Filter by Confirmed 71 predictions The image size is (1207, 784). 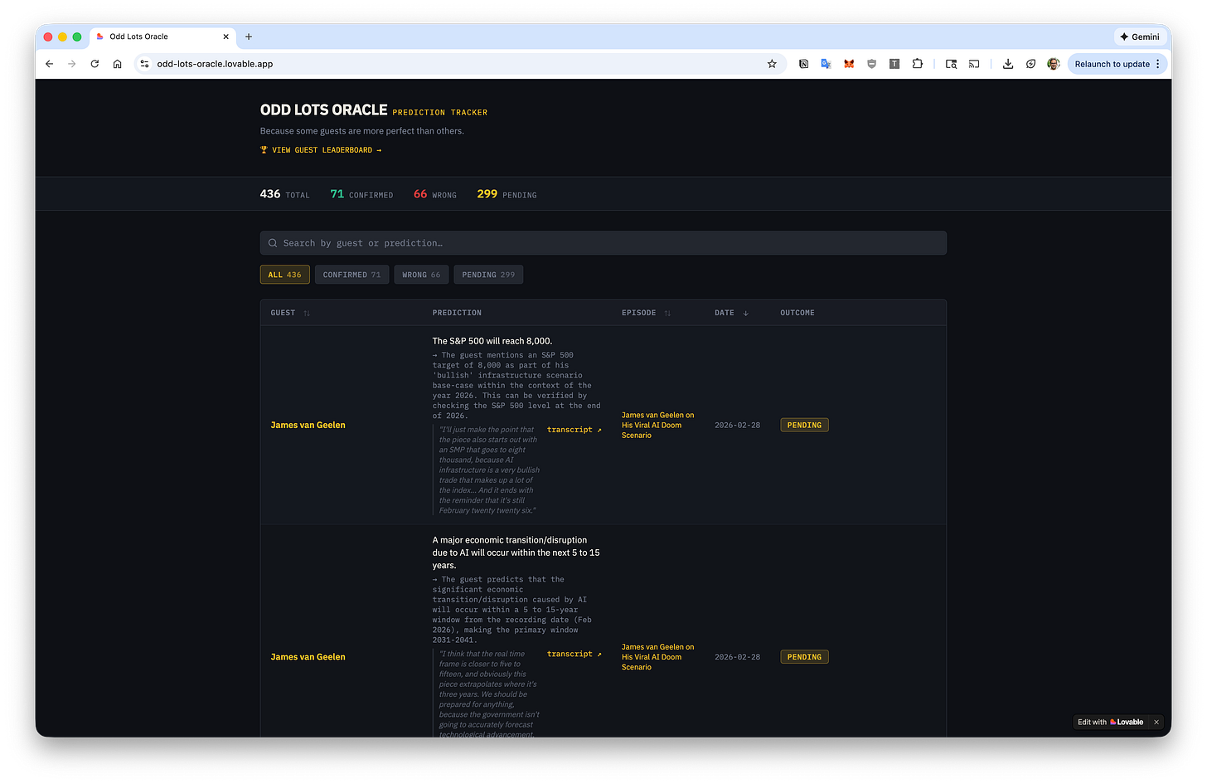pyautogui.click(x=351, y=275)
